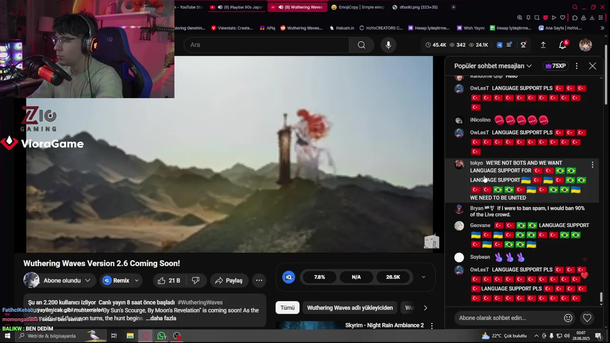610x343 pixels.
Task: Open the browser downloads icon
Action: click(x=592, y=18)
